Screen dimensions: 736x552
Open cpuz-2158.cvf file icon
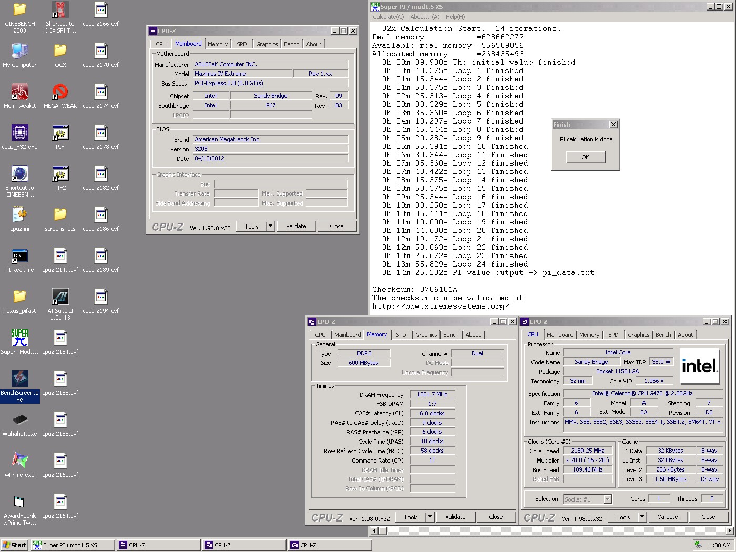pyautogui.click(x=60, y=420)
